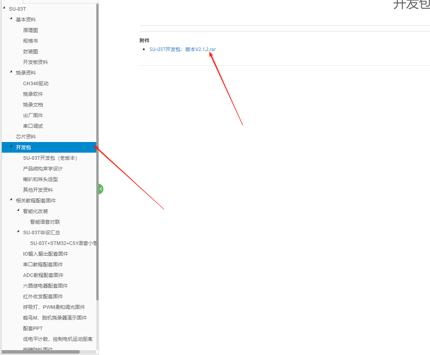Collapse the root SU-03T tree node
Viewport: 430px width, 355px height.
click(x=4, y=8)
